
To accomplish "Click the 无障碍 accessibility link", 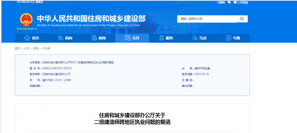I will point(221,3).
